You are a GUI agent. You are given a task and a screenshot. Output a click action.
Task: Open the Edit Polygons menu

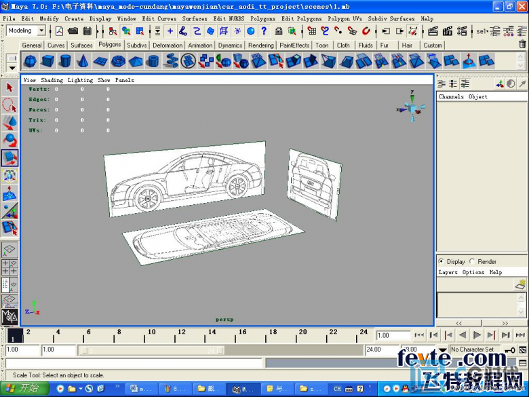(x=302, y=18)
